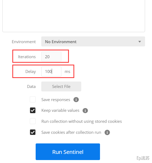This screenshot has height=163, width=152.
Task: Click the Save cookies after collection run text
Action: pos(71,132)
